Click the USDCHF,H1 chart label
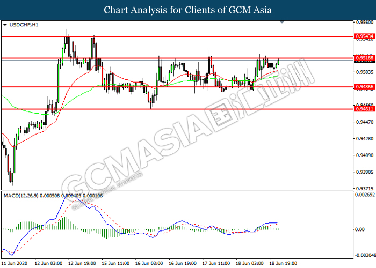Image resolution: width=376 pixels, height=268 pixels. coord(24,25)
